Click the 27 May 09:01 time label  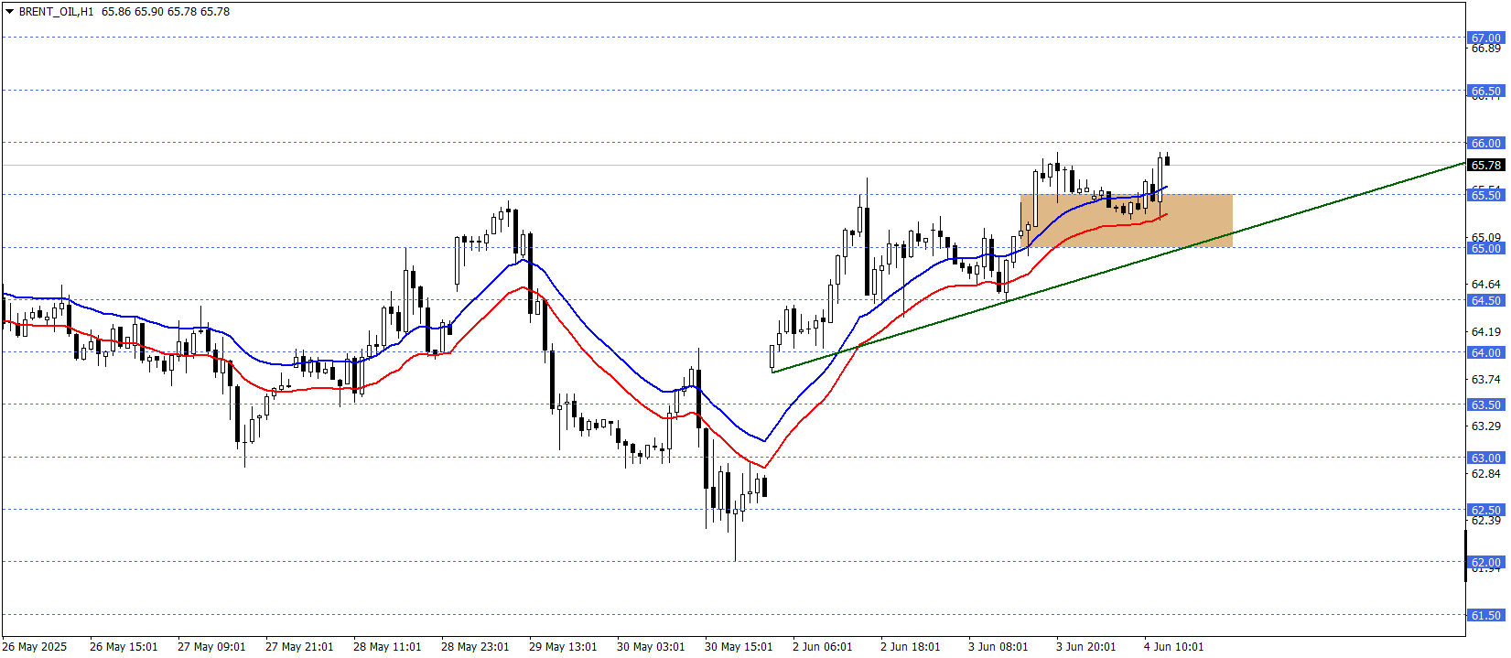click(211, 646)
